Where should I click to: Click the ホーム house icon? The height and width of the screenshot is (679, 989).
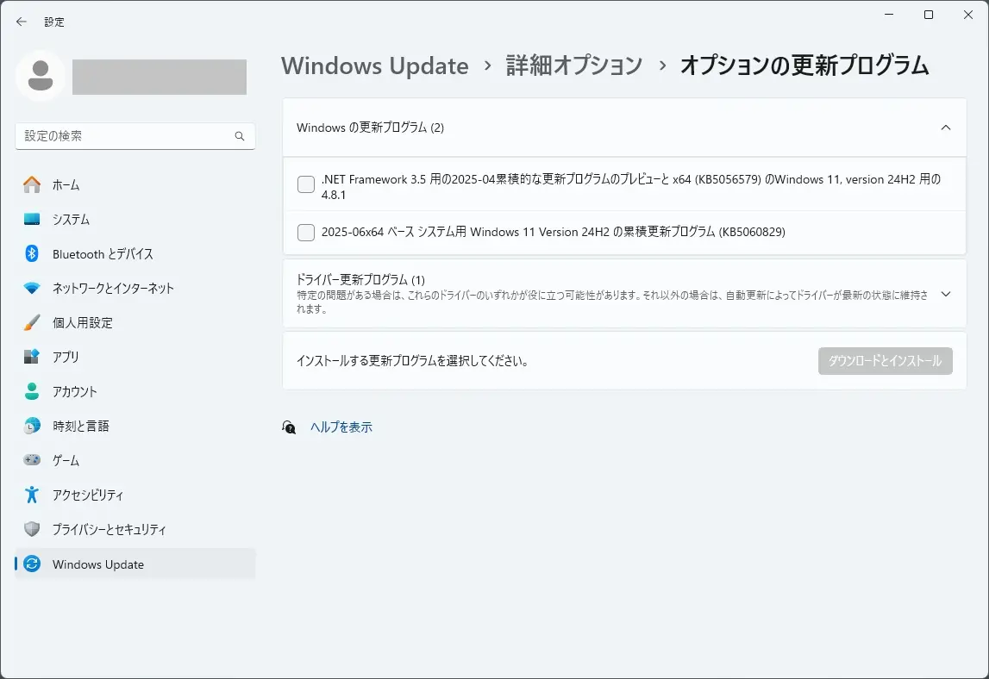32,184
